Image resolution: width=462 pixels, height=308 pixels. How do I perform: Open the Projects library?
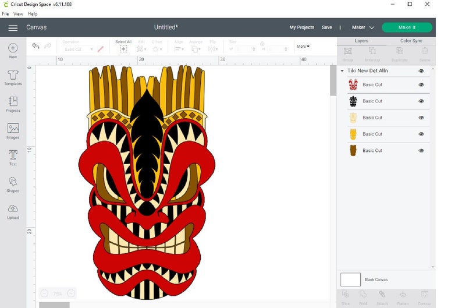13,104
